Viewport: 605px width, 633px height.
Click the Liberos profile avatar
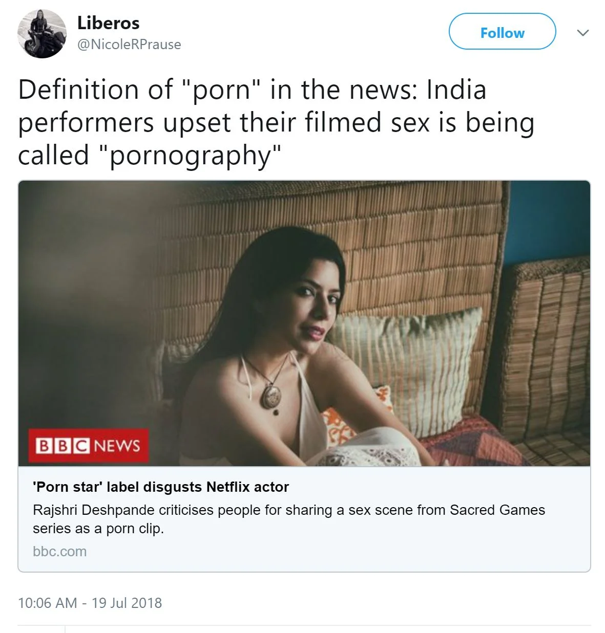point(41,34)
